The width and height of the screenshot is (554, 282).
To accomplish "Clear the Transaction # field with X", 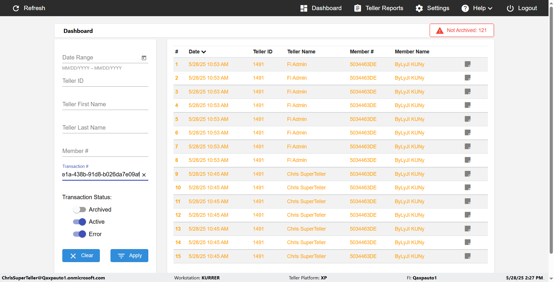I will coord(144,175).
